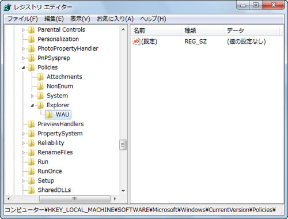Select the WAU key label
288x219 pixels.
(x=63, y=115)
